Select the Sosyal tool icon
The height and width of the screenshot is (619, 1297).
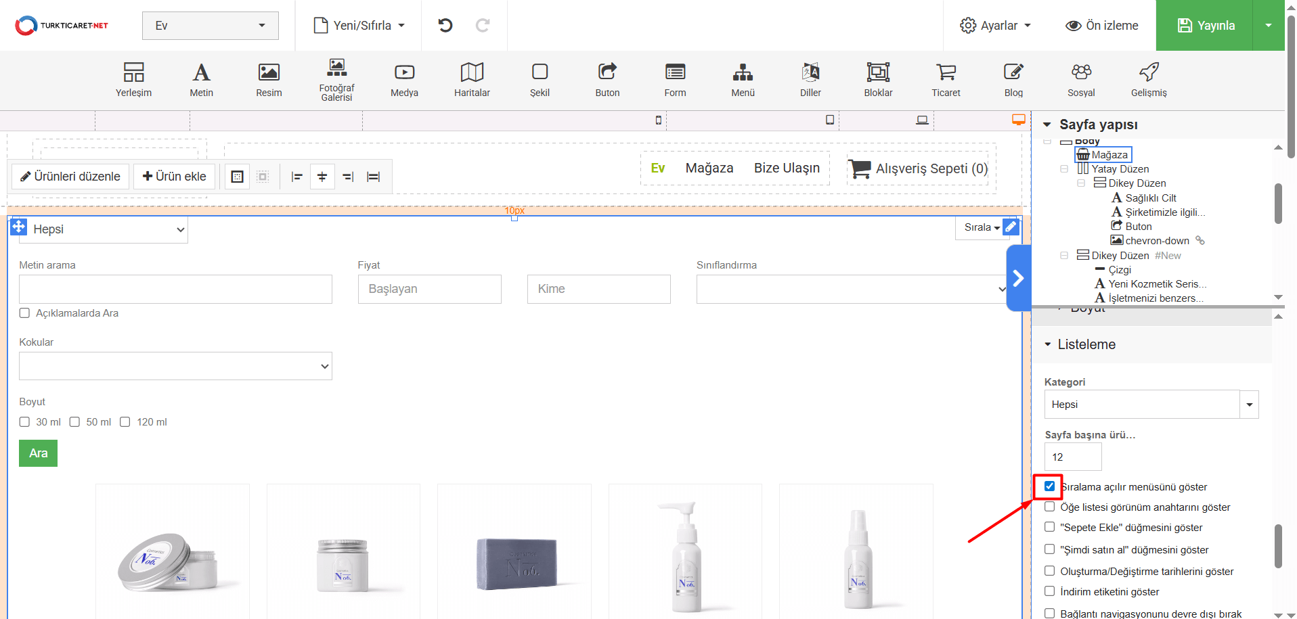click(1081, 79)
